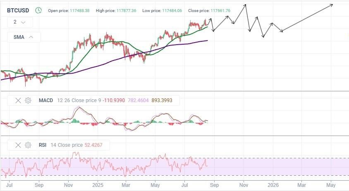Open MACD settings gear icon
349x191 pixels.
pos(28,100)
